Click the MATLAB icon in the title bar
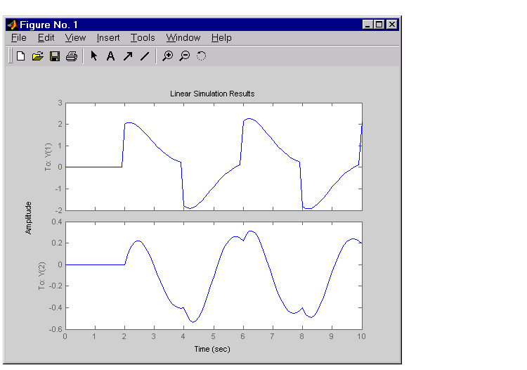527x370 pixels. pyautogui.click(x=13, y=25)
